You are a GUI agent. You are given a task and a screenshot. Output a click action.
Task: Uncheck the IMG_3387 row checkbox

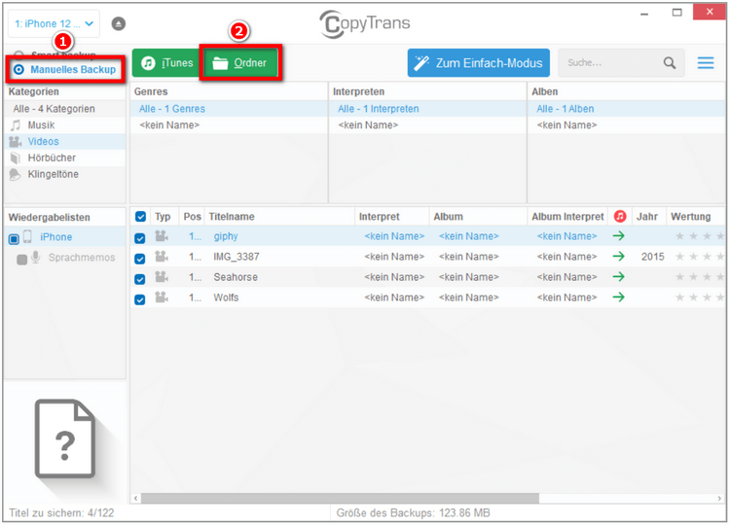click(x=139, y=259)
